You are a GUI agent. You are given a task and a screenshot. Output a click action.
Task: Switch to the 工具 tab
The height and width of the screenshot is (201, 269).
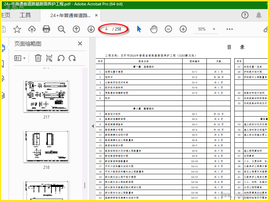[x=25, y=15]
